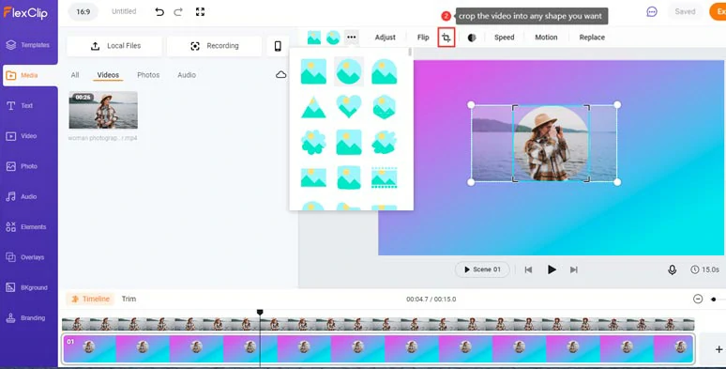Pick the filmstrip shape mask
726x369 pixels.
point(385,178)
